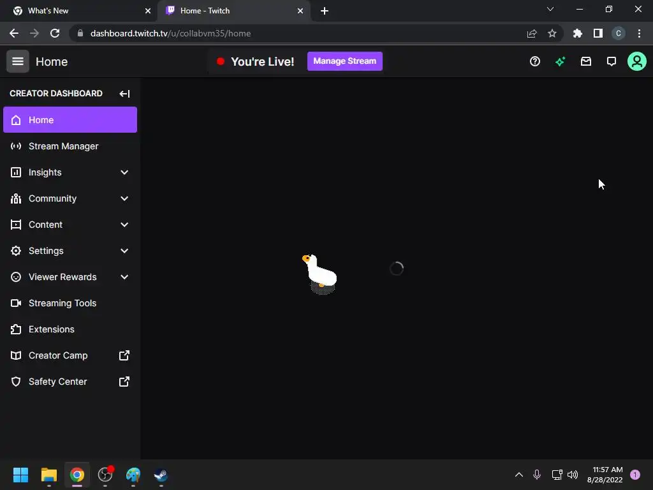Open the green sparkle updates icon
653x490 pixels.
tap(560, 62)
